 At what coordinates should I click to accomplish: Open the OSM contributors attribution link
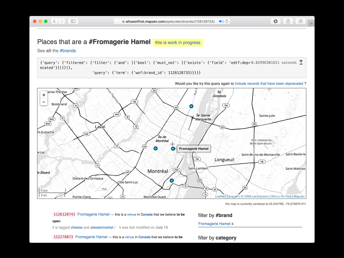(x=255, y=197)
